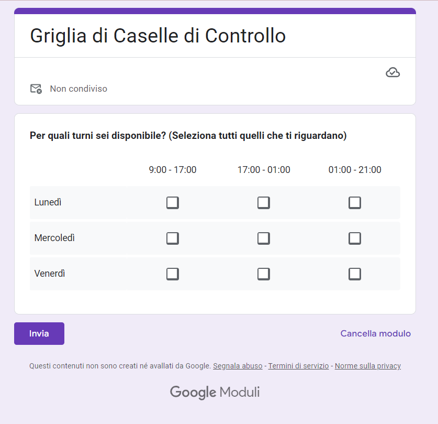Click the cloud saved status icon

click(x=392, y=72)
